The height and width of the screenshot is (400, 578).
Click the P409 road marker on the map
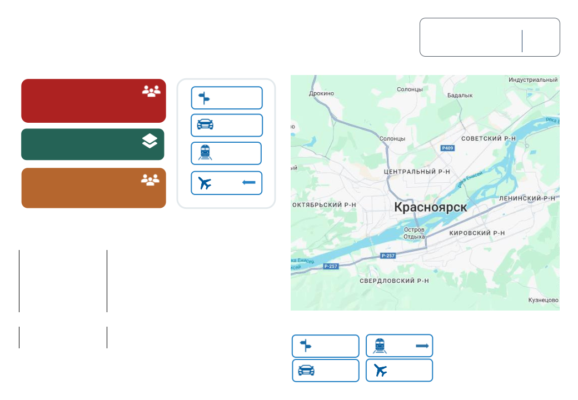coord(447,148)
